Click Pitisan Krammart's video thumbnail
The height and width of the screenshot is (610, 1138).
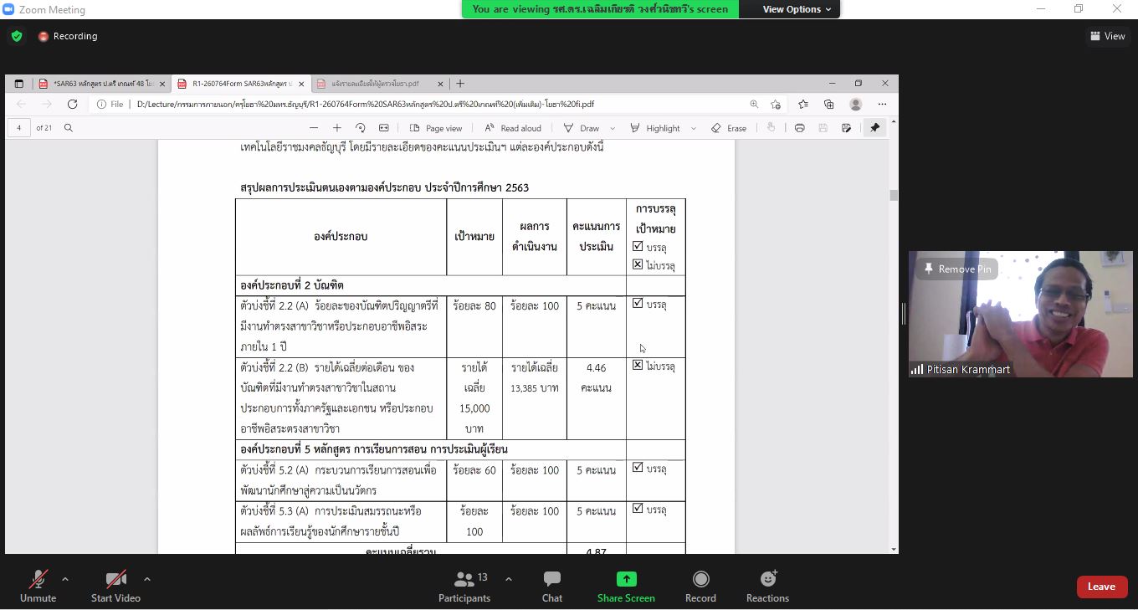(x=1020, y=314)
